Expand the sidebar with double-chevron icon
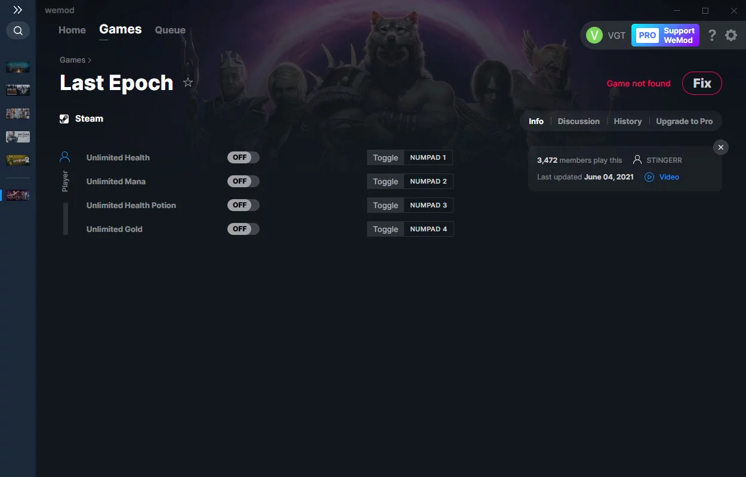 (x=18, y=10)
